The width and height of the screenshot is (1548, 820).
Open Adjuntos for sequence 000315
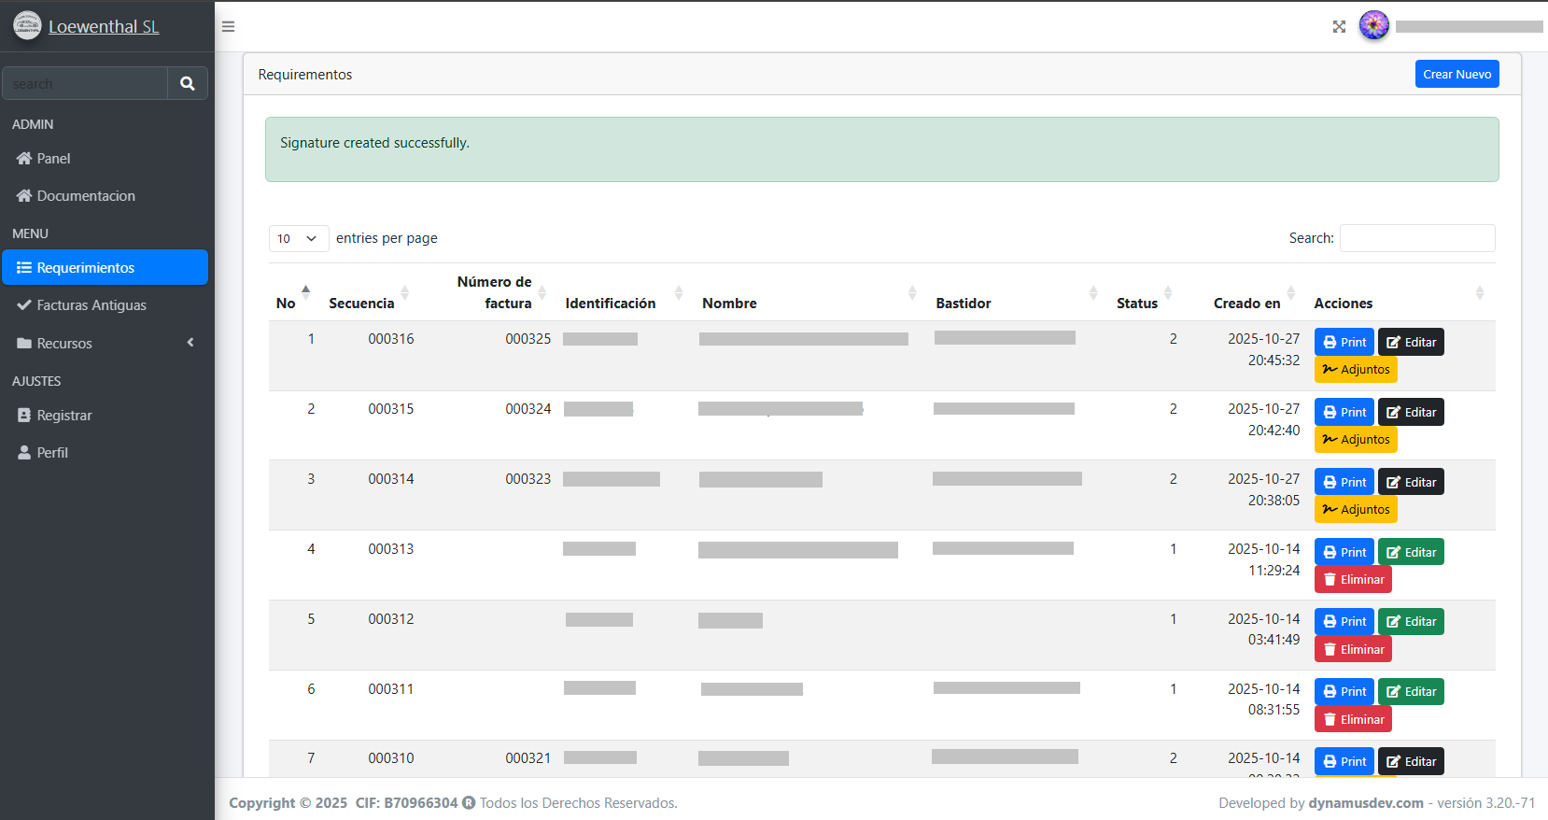[x=1355, y=440]
